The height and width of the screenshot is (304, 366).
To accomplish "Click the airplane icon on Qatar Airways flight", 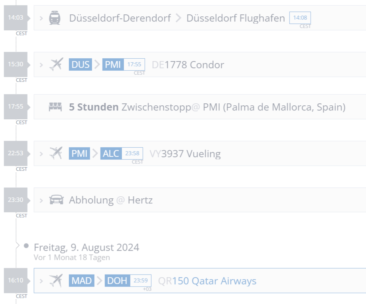I will click(56, 280).
